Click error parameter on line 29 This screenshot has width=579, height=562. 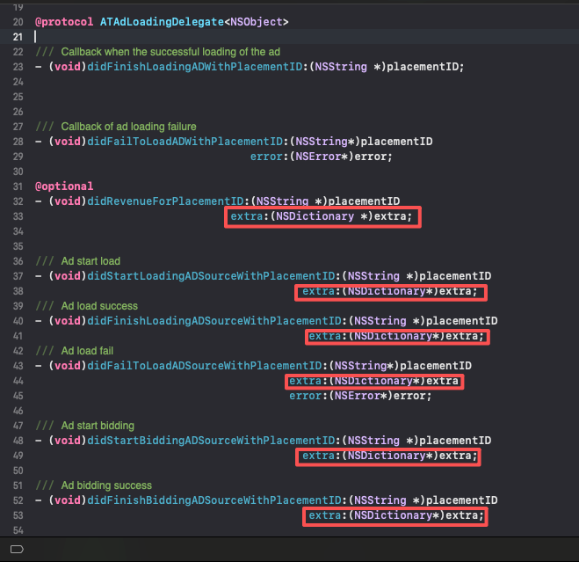(x=322, y=157)
